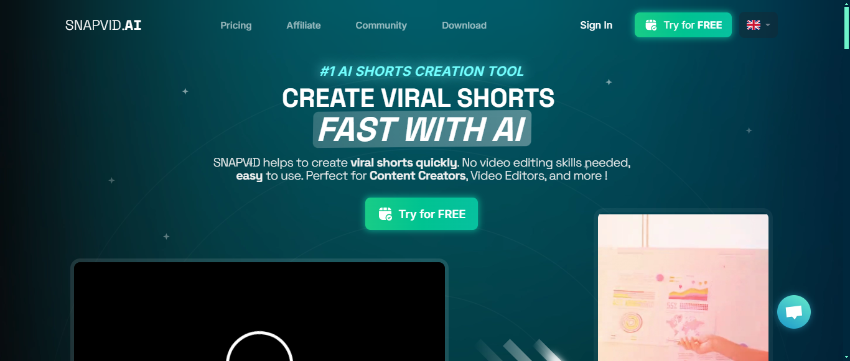Screen dimensions: 850x361
Task: Click the FAST WITH AI highlighted heading
Action: (x=422, y=129)
